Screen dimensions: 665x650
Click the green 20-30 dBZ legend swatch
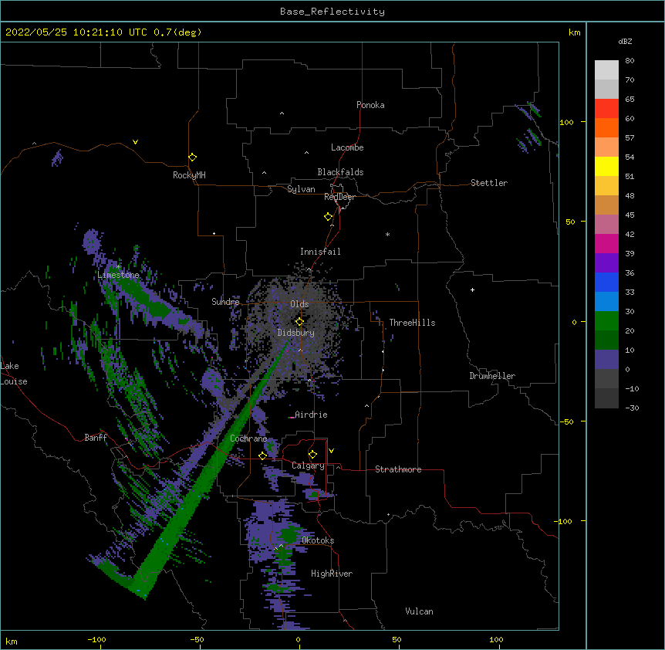(x=606, y=321)
